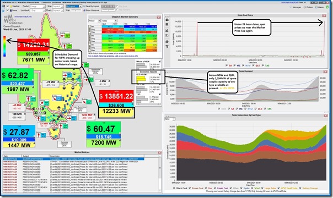Uncheck the SA series under spot price chart
333x198 pixels.
click(228, 65)
